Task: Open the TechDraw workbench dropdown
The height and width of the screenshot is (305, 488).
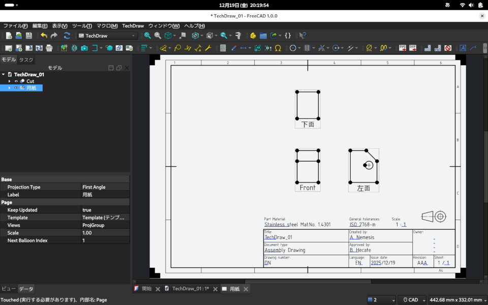Action: [x=107, y=36]
